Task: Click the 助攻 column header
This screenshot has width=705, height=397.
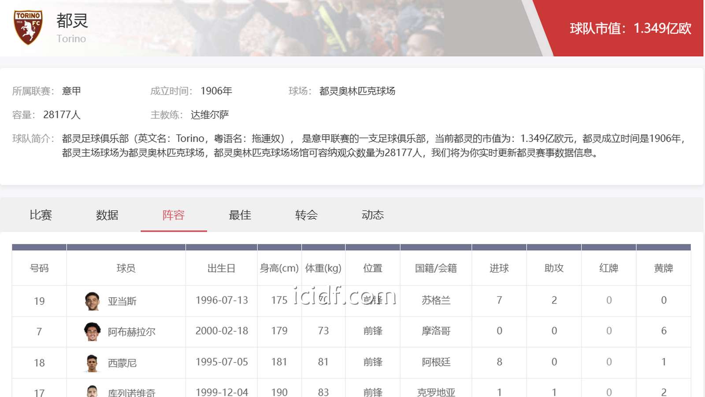Action: 554,268
